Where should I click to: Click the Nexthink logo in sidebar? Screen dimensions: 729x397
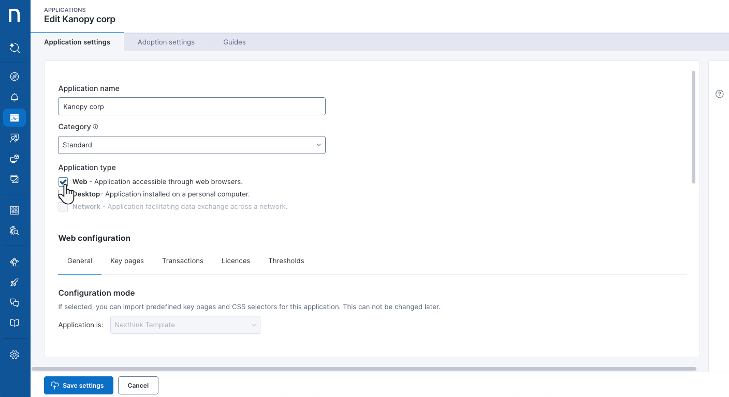[14, 16]
